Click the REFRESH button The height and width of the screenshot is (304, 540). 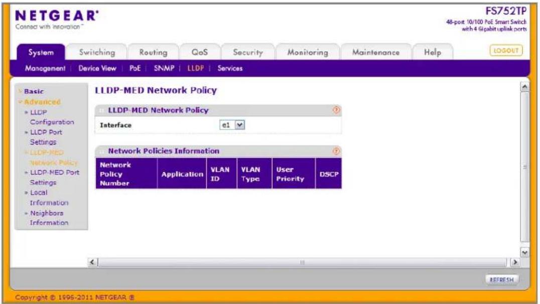pyautogui.click(x=501, y=280)
